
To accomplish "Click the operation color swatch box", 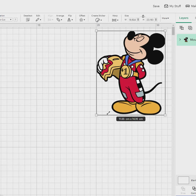I will pyautogui.click(x=15, y=20).
